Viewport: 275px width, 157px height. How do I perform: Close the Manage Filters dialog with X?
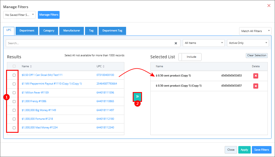point(269,5)
